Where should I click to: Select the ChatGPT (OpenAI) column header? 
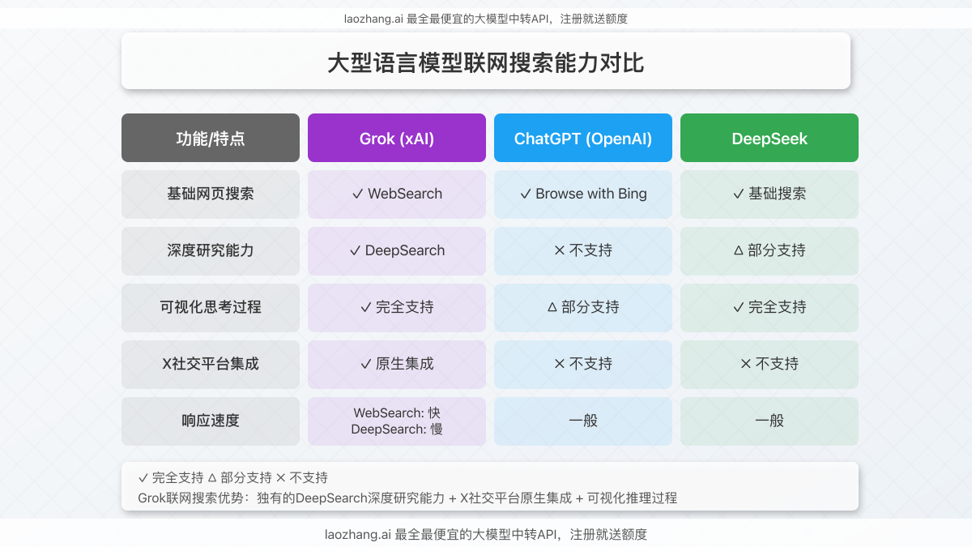(x=583, y=138)
